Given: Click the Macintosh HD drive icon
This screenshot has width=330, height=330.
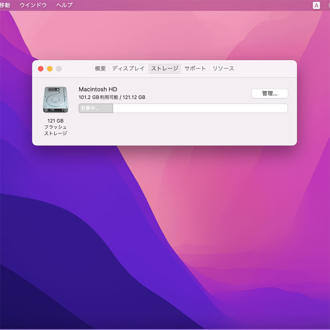Looking at the screenshot, I should click(55, 100).
